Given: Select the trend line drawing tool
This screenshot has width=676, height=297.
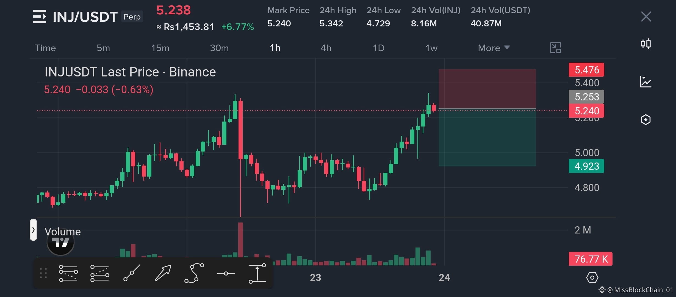Looking at the screenshot, I should [x=132, y=273].
